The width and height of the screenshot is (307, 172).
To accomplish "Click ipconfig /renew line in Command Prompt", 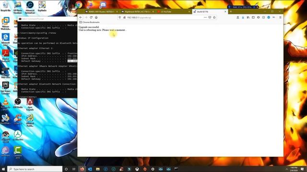I will (x=37, y=33).
